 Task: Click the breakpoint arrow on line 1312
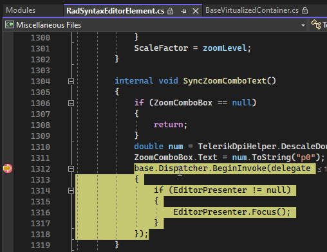click(x=8, y=168)
